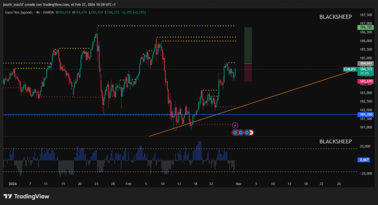Click the 26 date label on the time axis
This screenshot has height=205, width=378.
click(339, 184)
